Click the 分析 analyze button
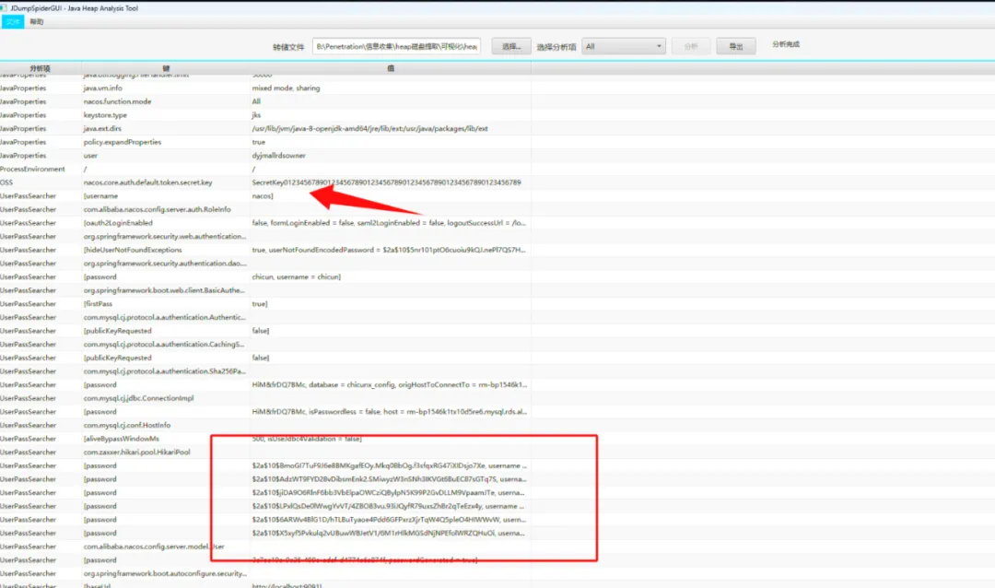 tap(691, 46)
